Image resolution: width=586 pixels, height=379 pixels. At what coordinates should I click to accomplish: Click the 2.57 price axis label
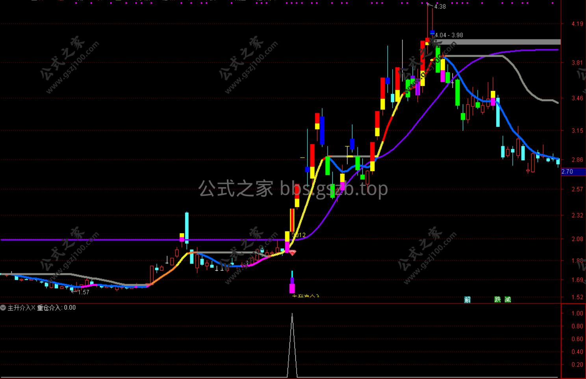coord(577,189)
